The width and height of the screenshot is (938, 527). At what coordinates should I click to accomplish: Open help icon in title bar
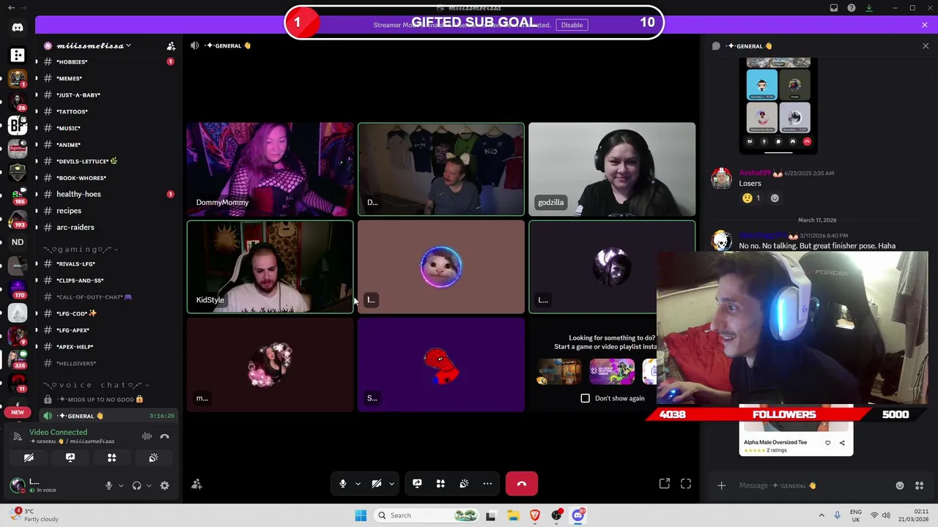point(852,8)
